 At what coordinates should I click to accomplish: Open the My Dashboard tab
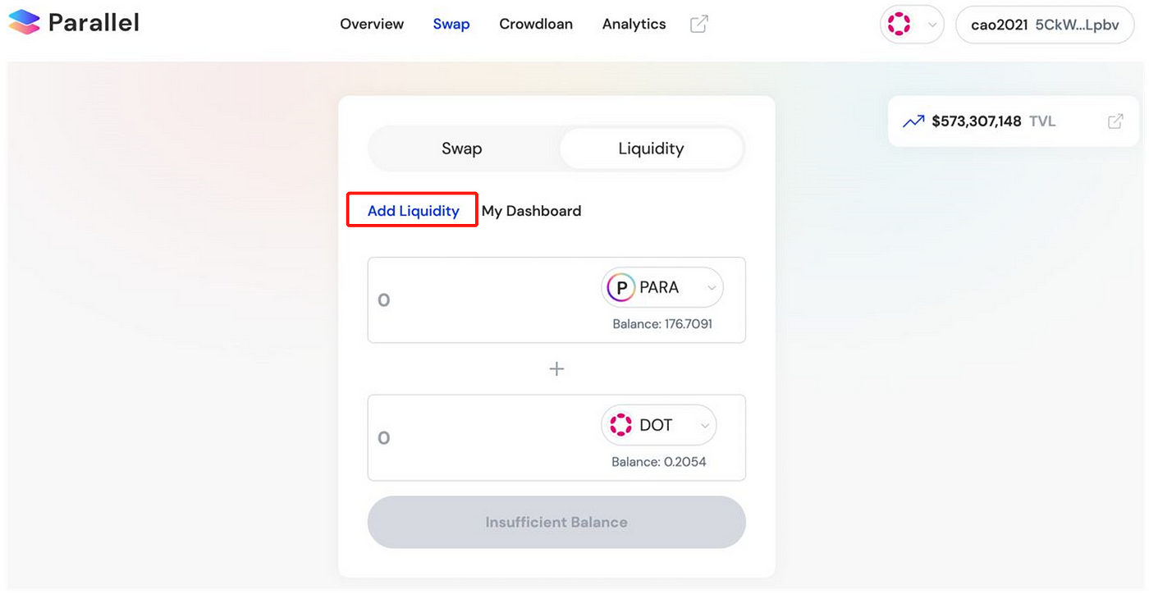click(531, 211)
